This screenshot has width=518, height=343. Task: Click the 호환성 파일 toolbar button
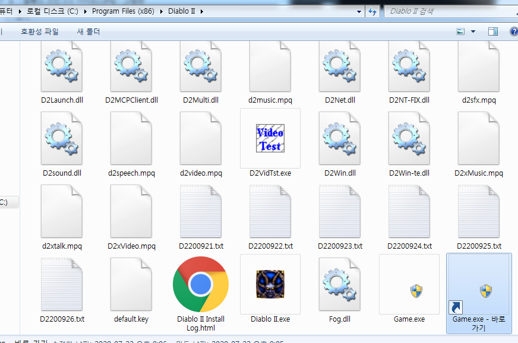(x=40, y=31)
